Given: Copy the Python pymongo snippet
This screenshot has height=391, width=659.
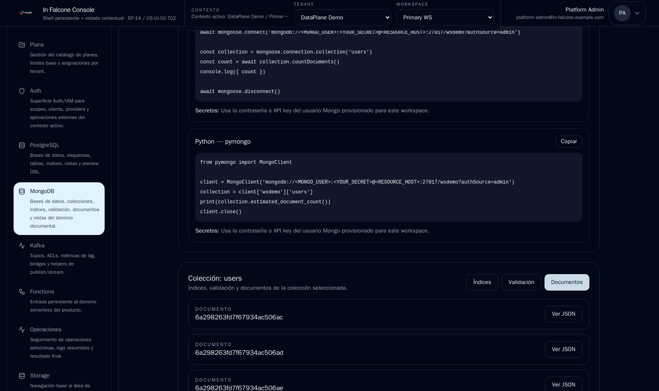Looking at the screenshot, I should pos(569,141).
